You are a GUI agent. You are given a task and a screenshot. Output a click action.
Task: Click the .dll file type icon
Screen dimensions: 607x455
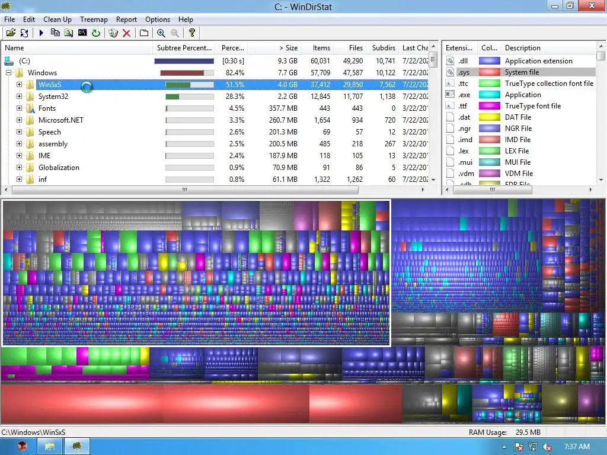coord(450,61)
